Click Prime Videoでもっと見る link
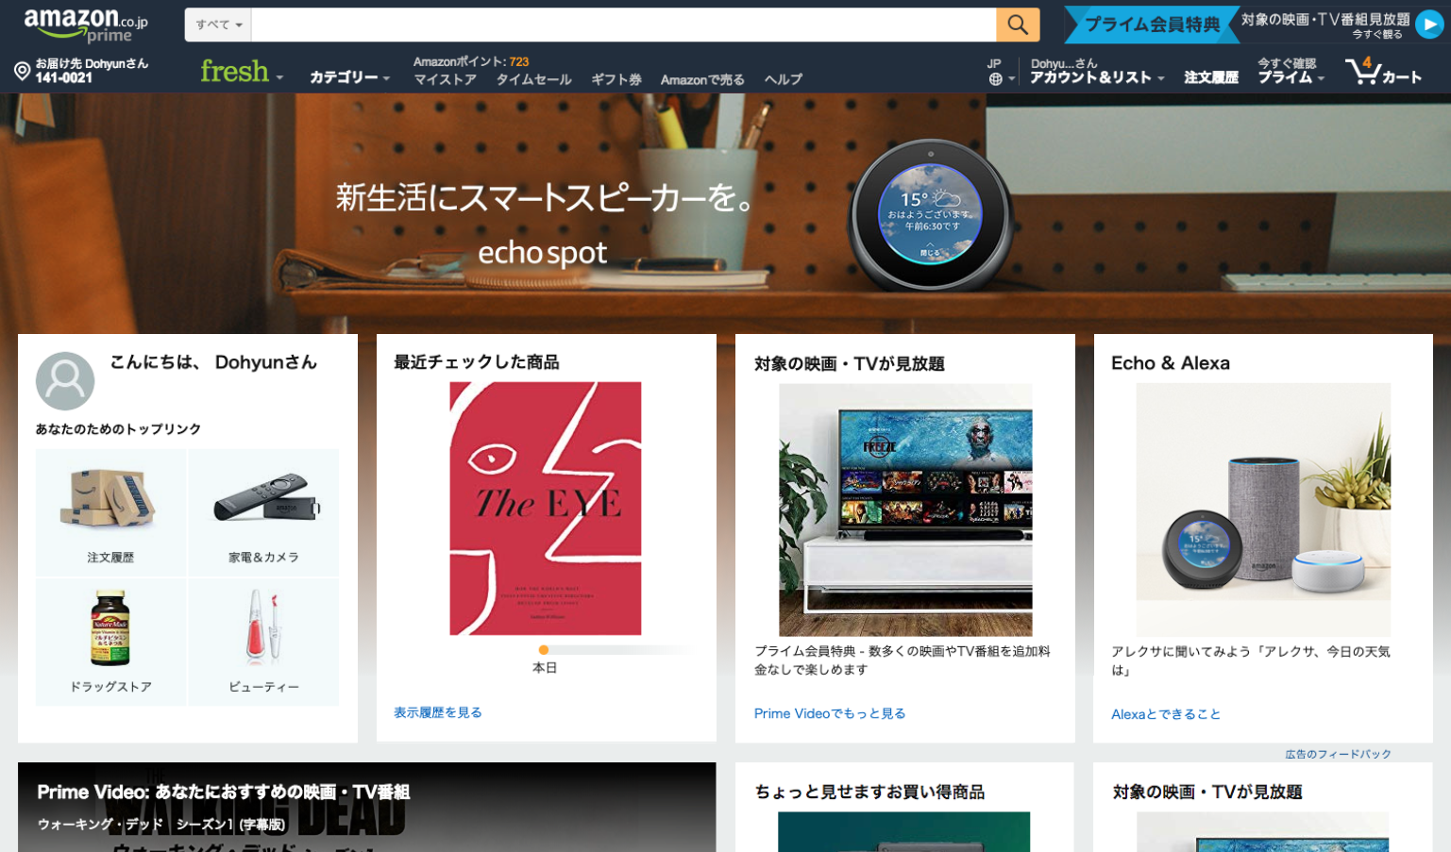Image resolution: width=1451 pixels, height=852 pixels. 830,713
